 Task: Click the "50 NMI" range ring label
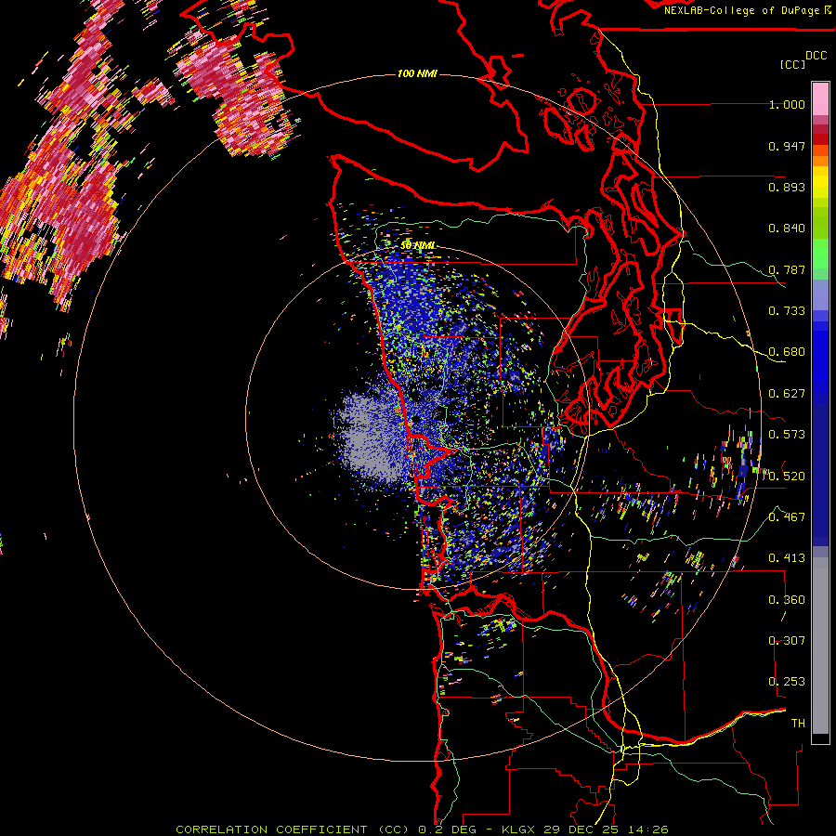(x=418, y=245)
